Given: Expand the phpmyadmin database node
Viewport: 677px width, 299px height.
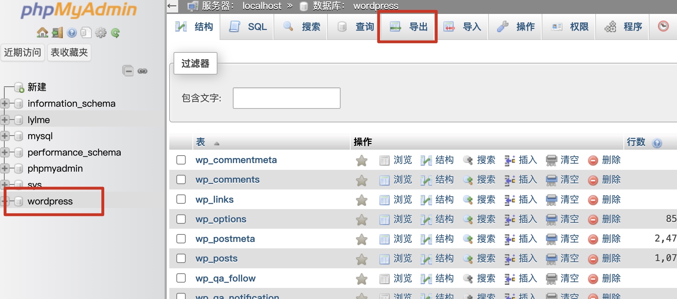Looking at the screenshot, I should tap(5, 168).
